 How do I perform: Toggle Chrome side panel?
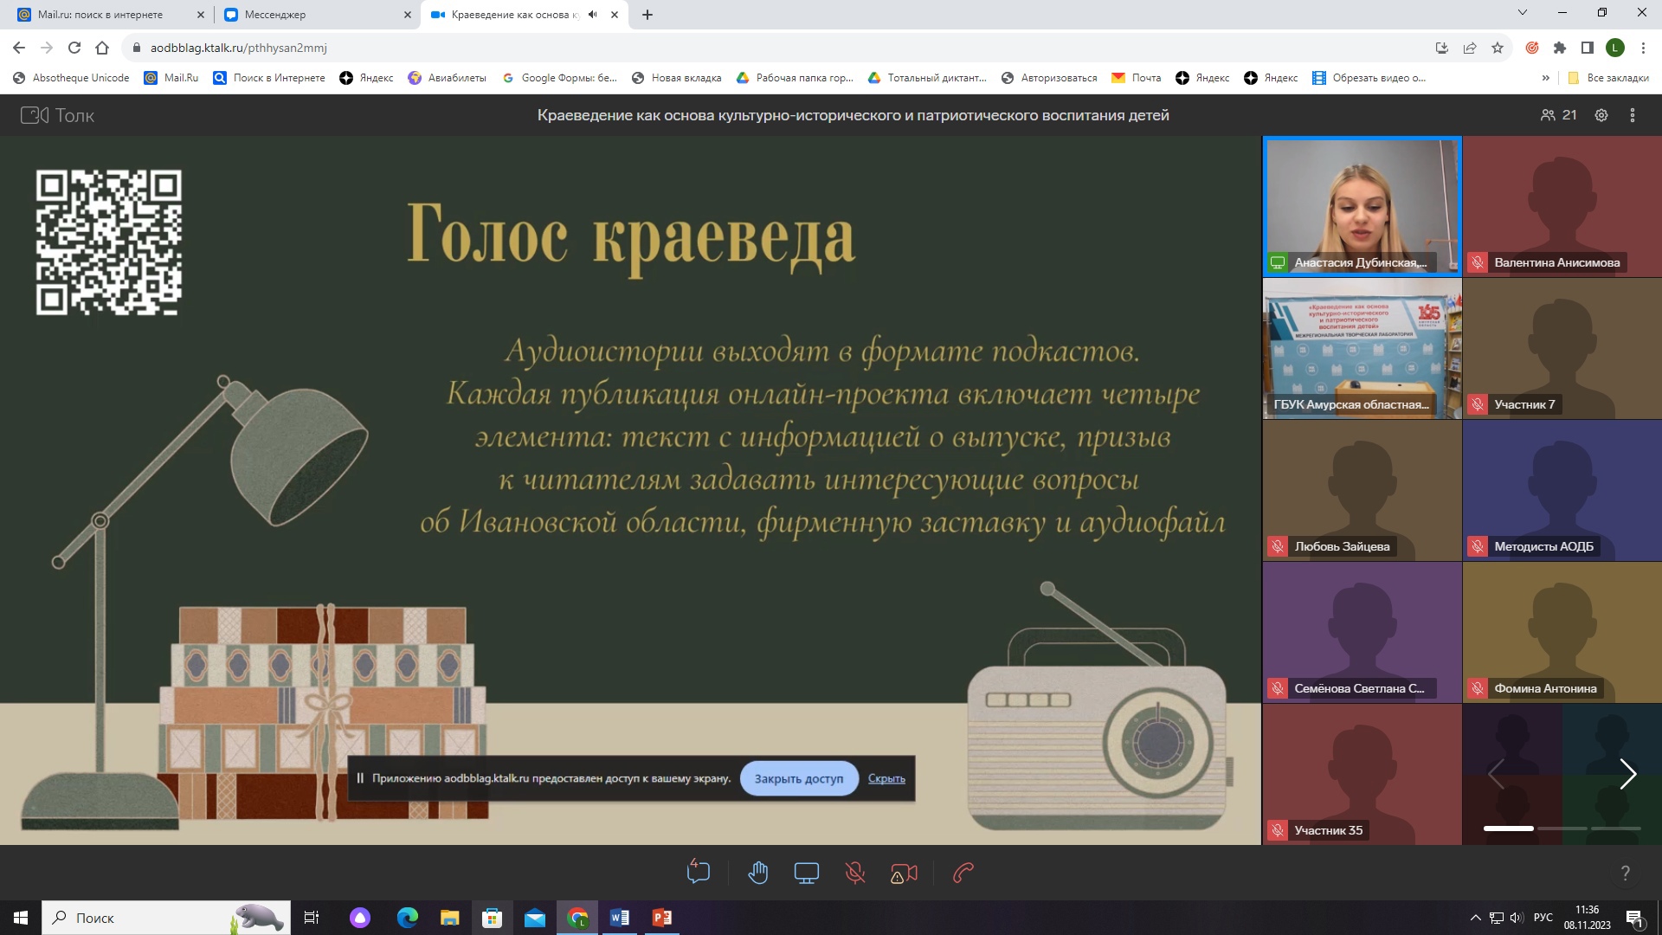coord(1588,48)
